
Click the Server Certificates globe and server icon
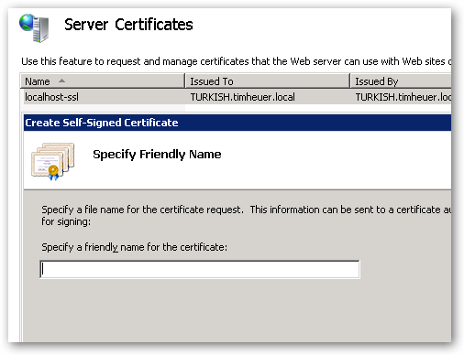[34, 27]
